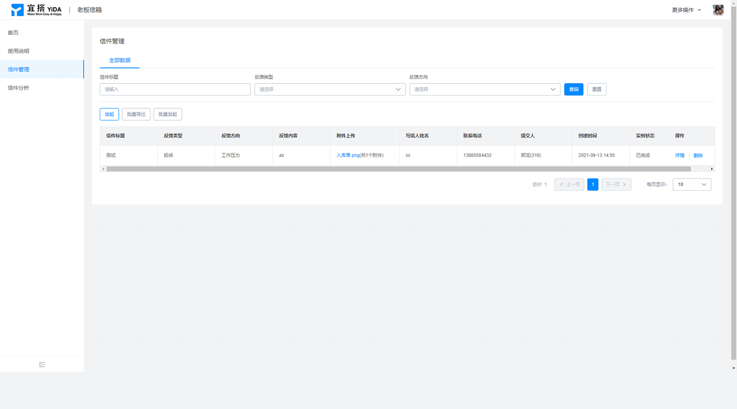Go to 首页 in sidebar
This screenshot has width=737, height=409.
(42, 33)
